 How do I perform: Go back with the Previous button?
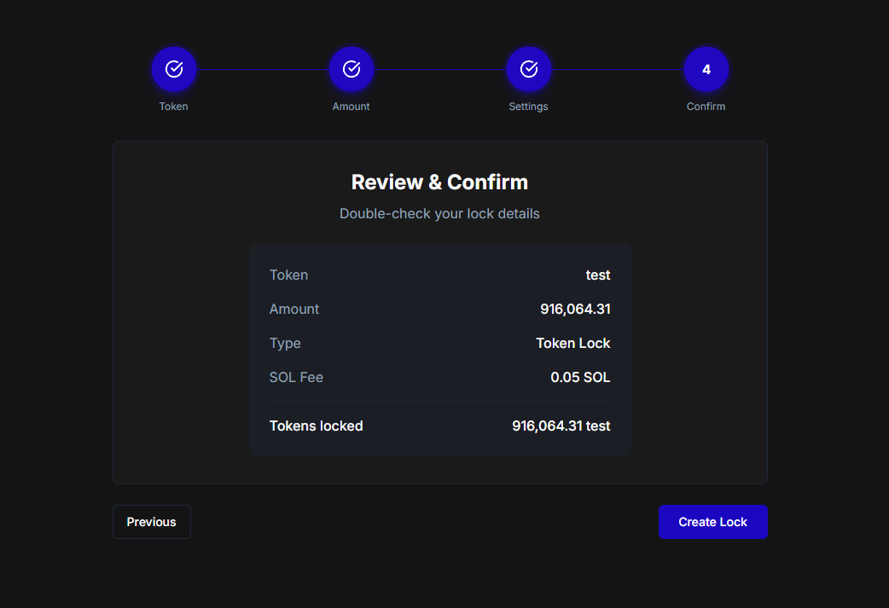[151, 522]
